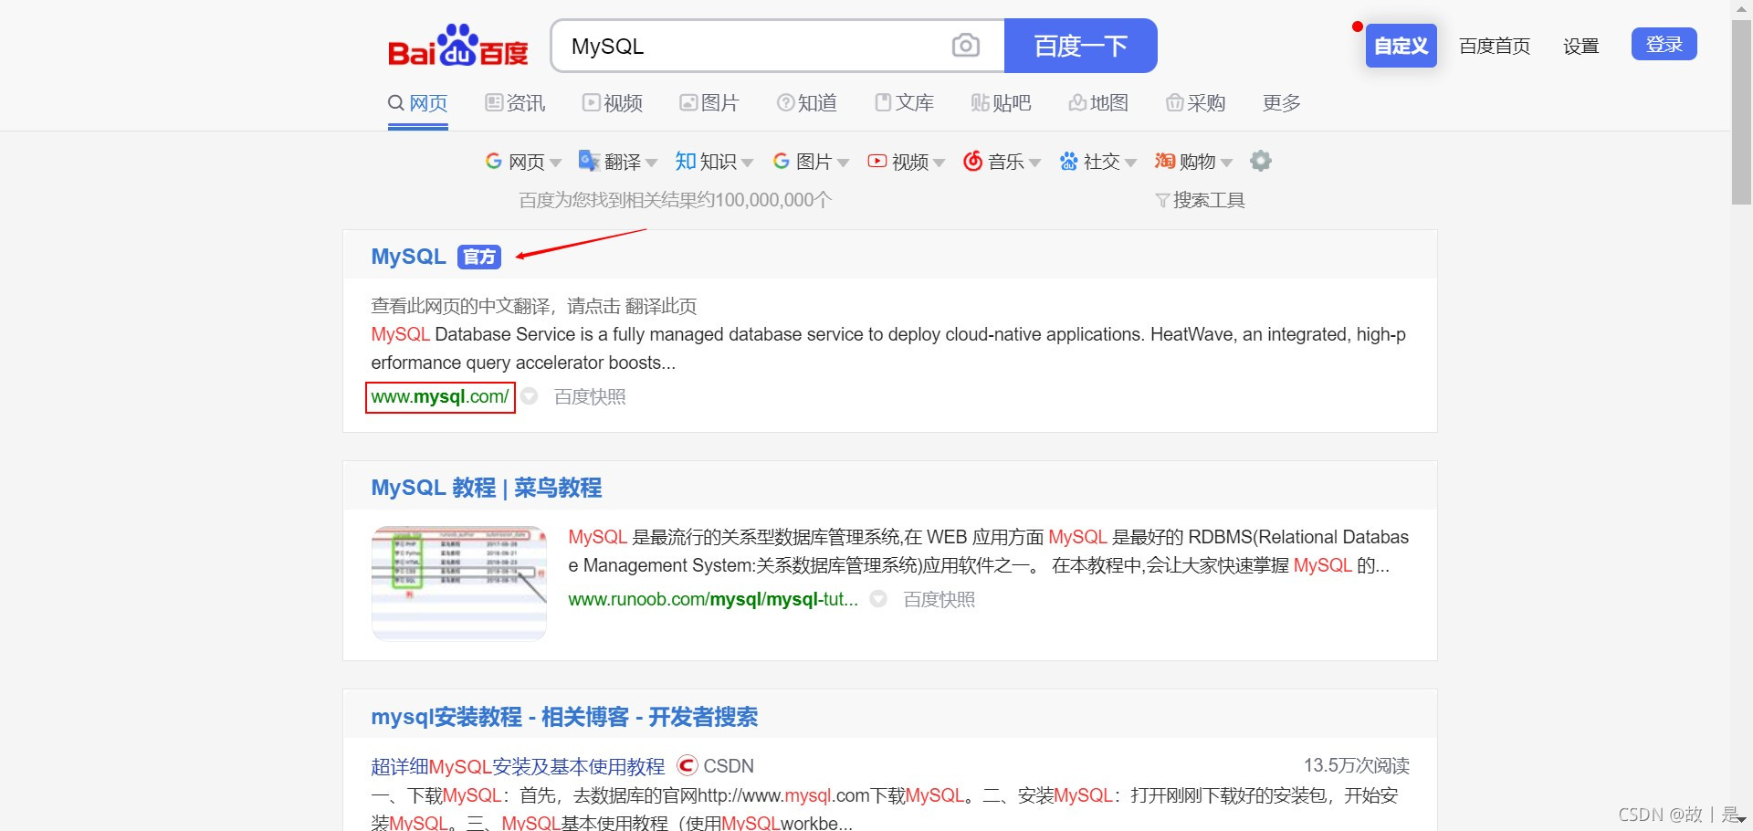The height and width of the screenshot is (831, 1753).
Task: Click the dropdown icon after runoob URL
Action: pos(878,599)
